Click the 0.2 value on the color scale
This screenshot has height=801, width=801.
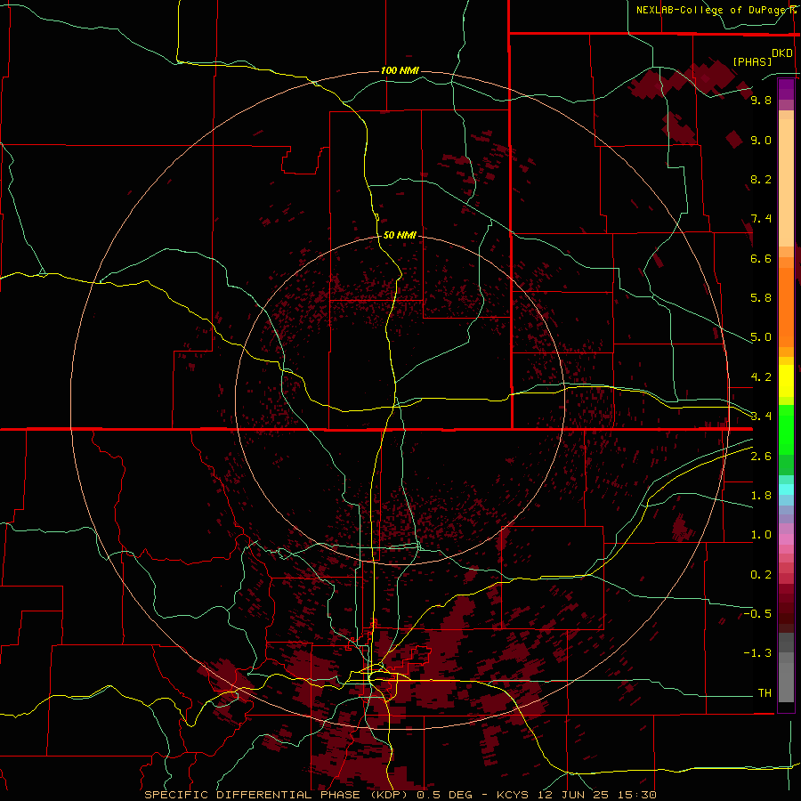[x=761, y=575]
